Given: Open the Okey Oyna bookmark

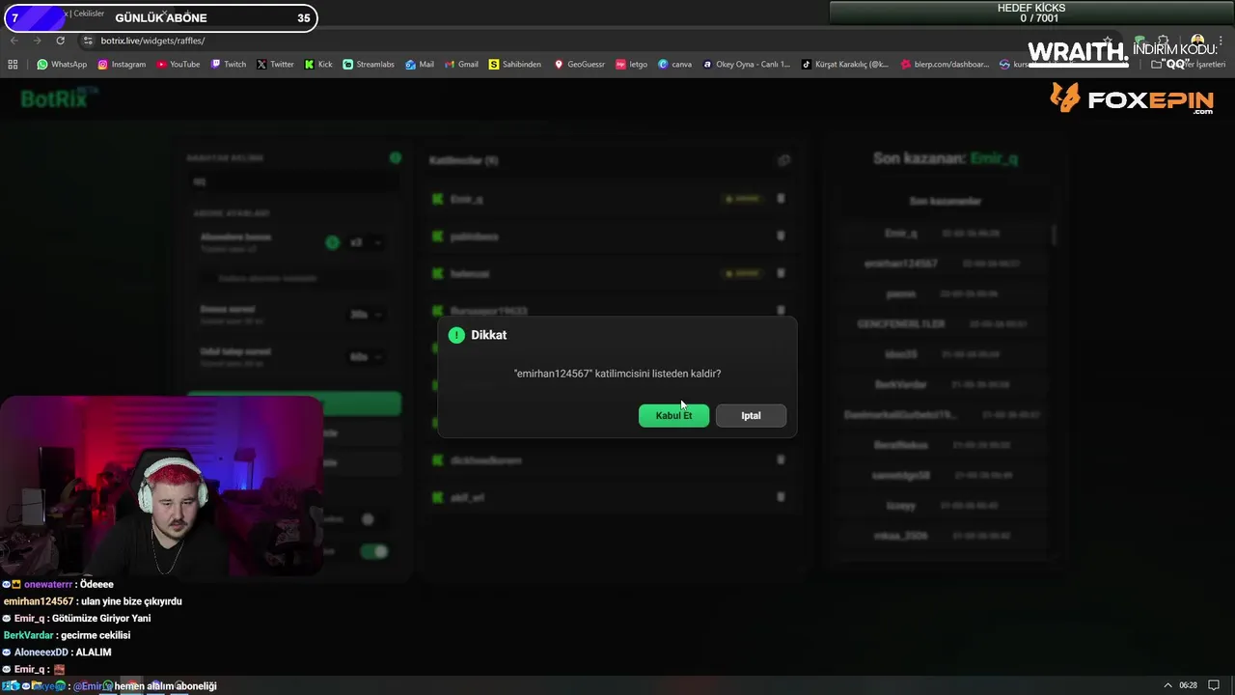Looking at the screenshot, I should pyautogui.click(x=747, y=65).
